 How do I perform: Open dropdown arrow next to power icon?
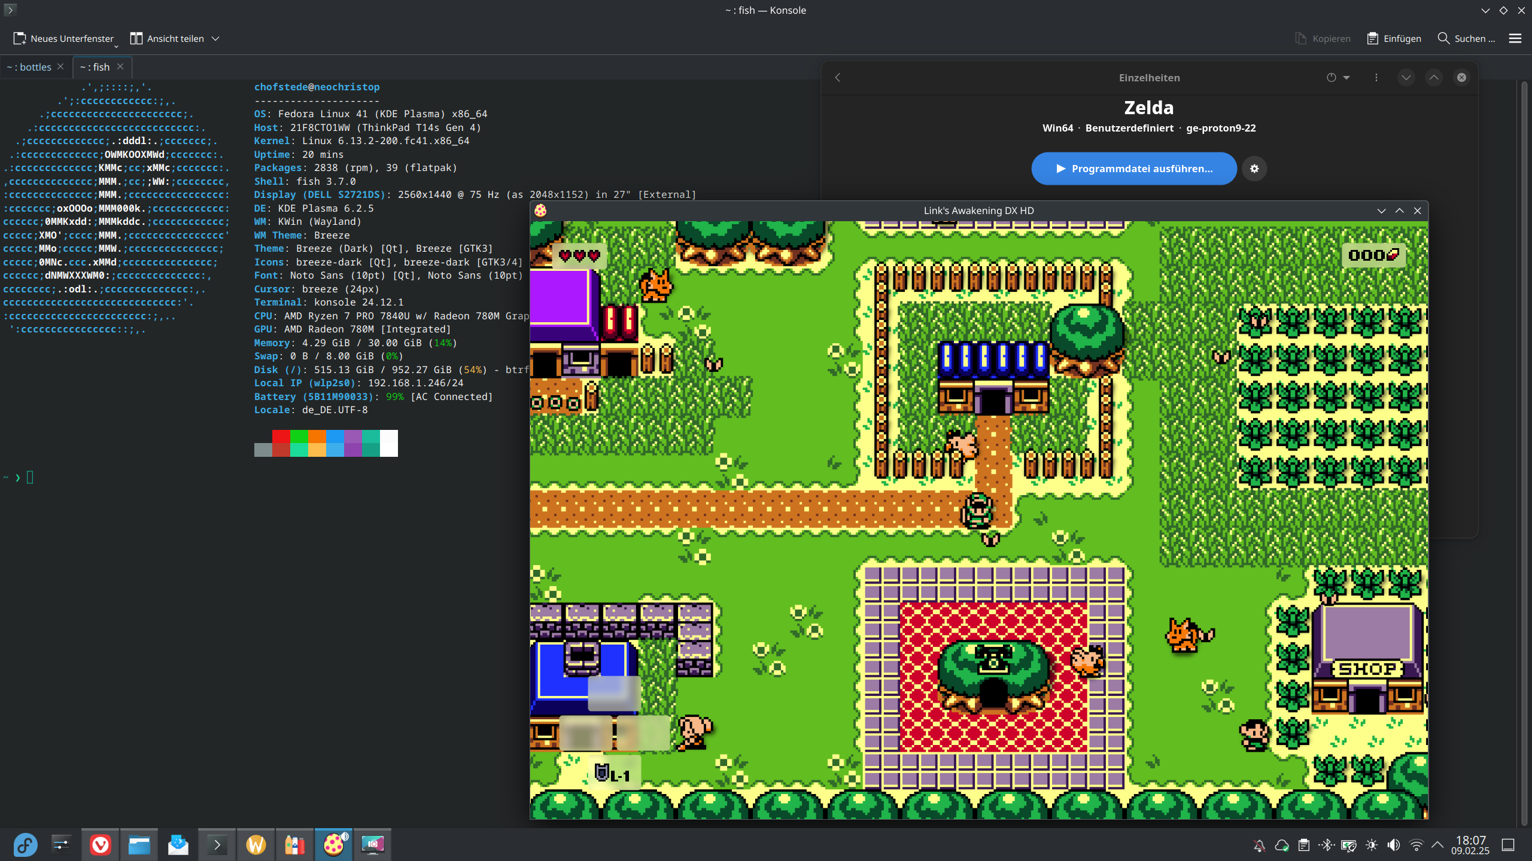[x=1346, y=78]
